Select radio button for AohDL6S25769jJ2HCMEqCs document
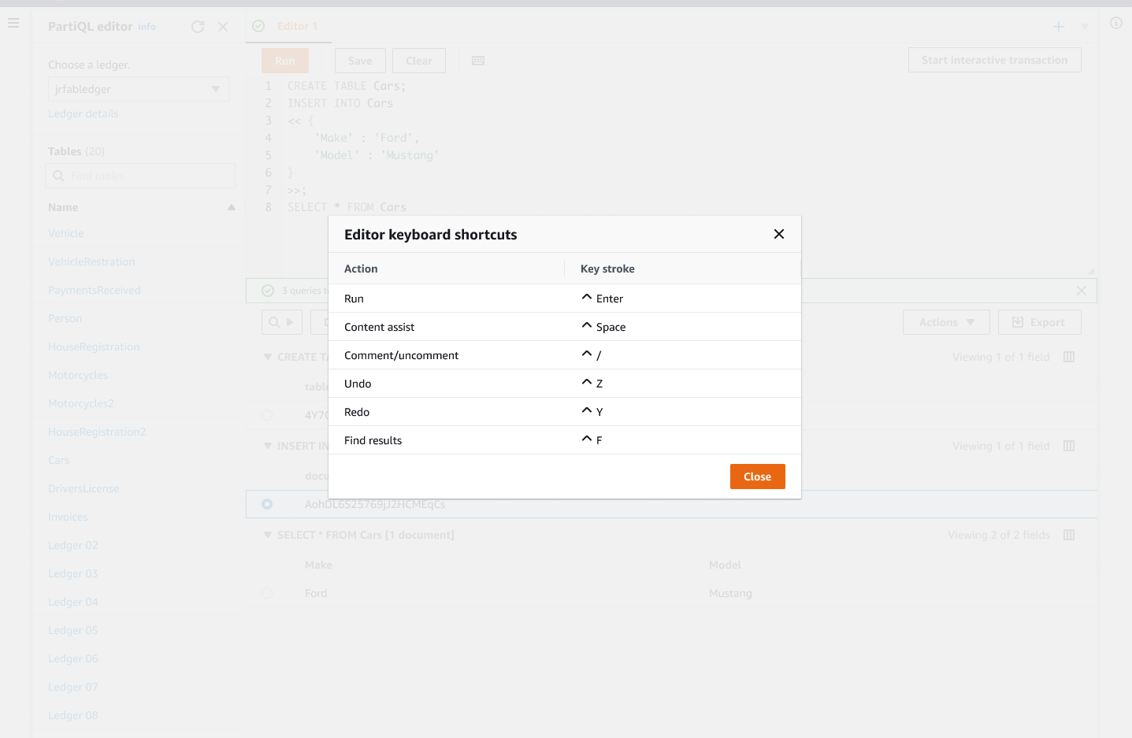 coord(267,504)
